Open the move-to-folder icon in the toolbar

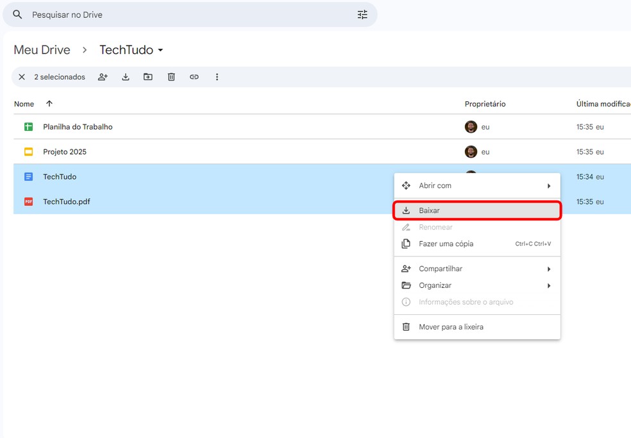(x=148, y=76)
